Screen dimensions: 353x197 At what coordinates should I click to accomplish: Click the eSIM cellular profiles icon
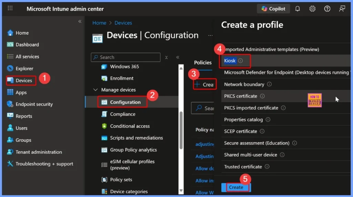click(x=104, y=165)
